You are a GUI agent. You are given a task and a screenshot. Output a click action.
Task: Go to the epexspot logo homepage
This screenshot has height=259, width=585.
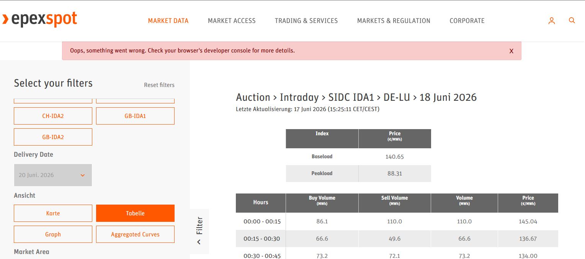[40, 20]
